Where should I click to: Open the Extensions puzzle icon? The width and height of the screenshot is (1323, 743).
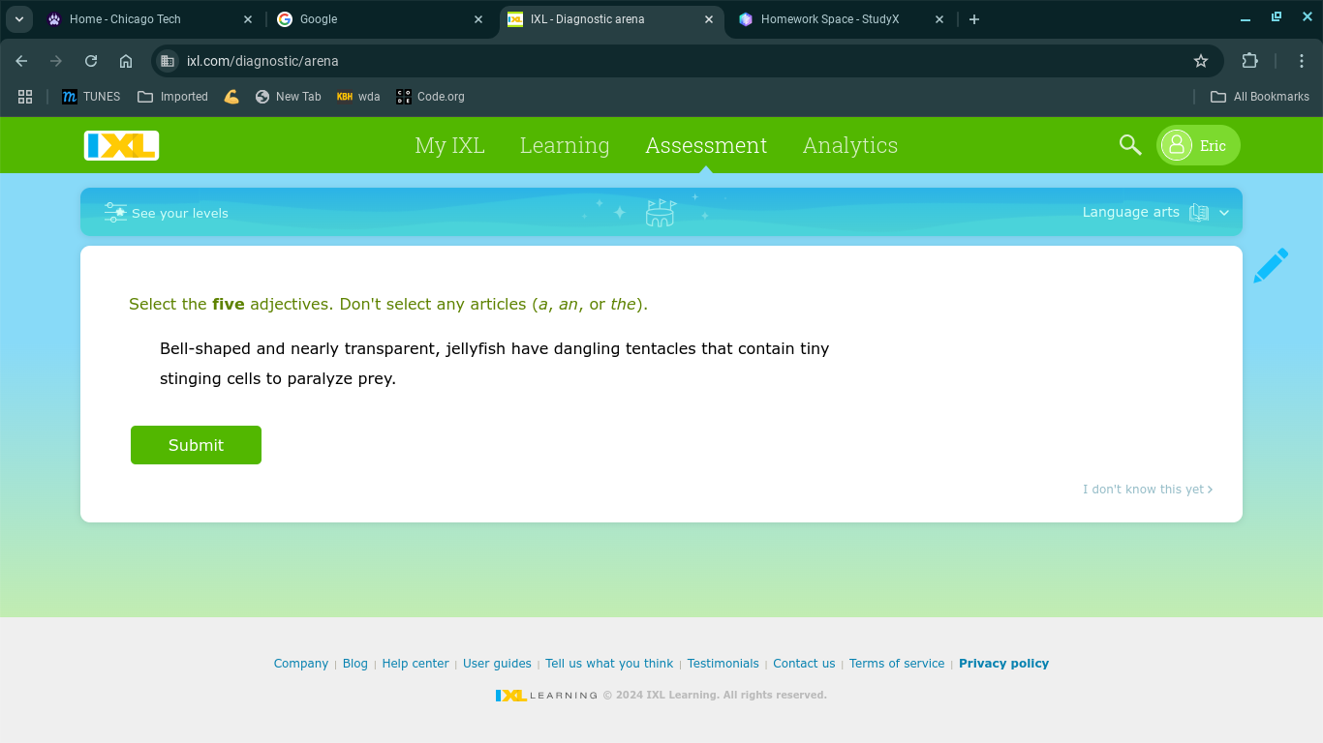(1249, 61)
